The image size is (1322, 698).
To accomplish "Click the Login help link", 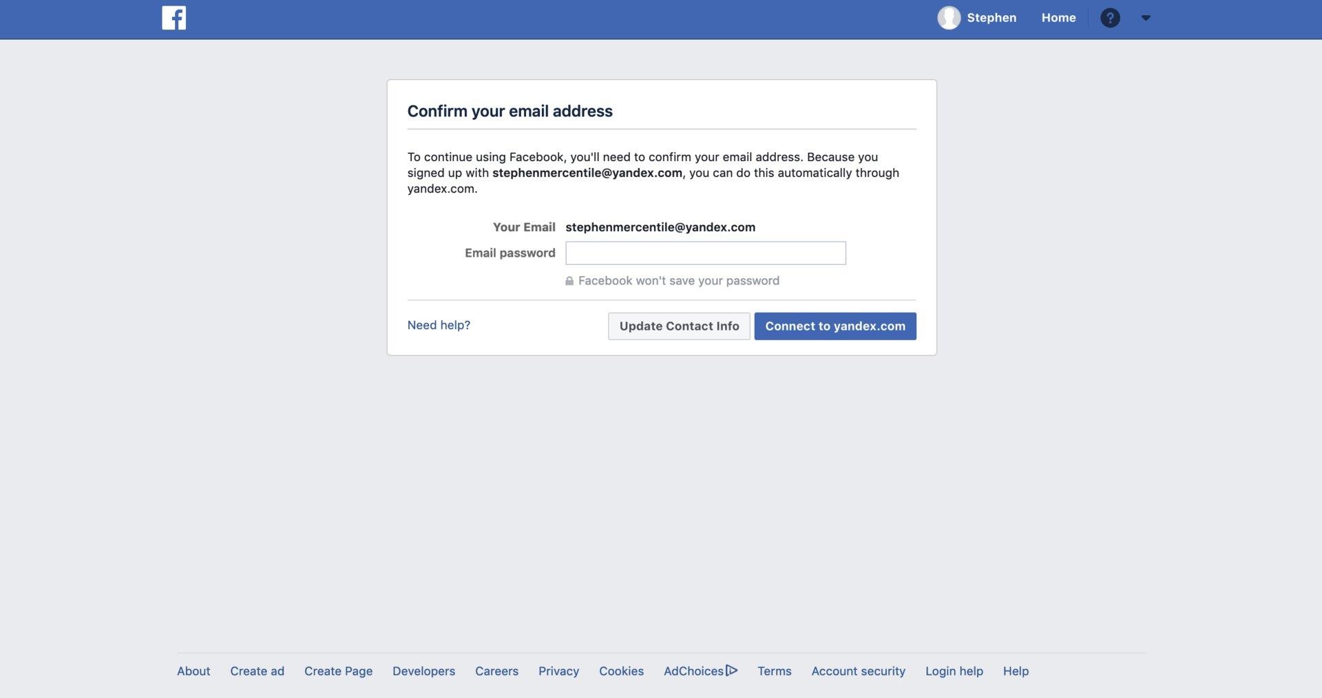I will (954, 670).
